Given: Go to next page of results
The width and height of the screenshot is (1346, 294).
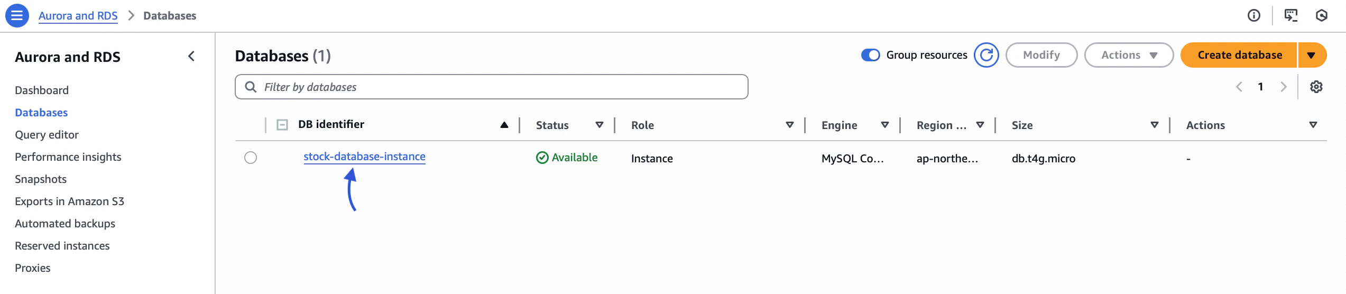Looking at the screenshot, I should pyautogui.click(x=1283, y=87).
